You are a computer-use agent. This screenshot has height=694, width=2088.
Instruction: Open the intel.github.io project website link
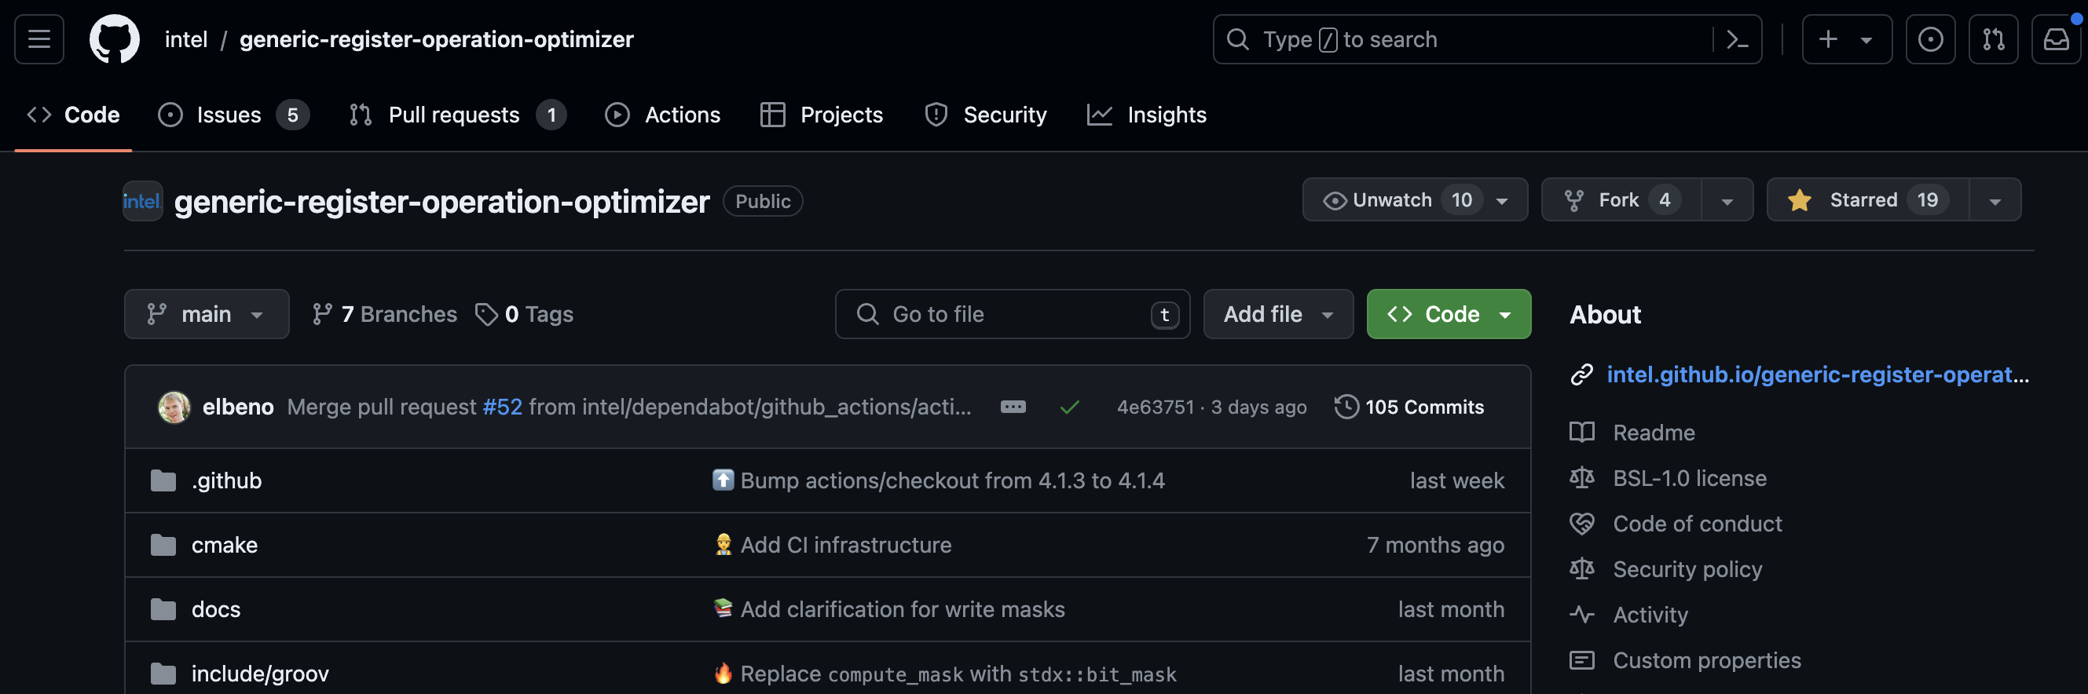tap(1817, 374)
